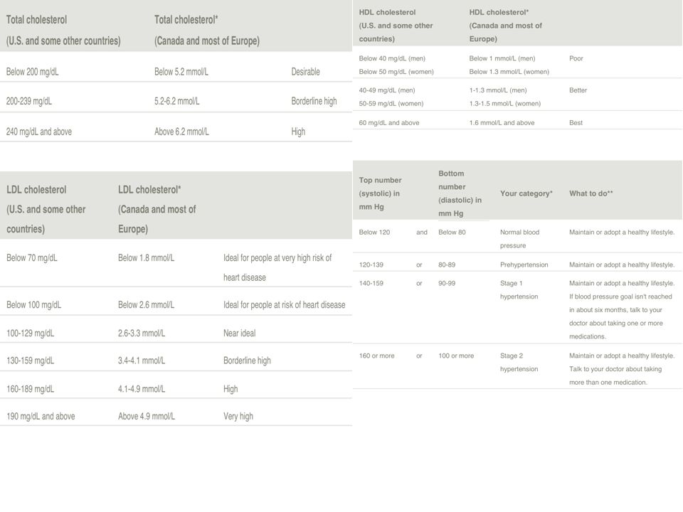Image resolution: width=683 pixels, height=512 pixels.
Task: Click the 'Borderline high' total cholesterol label
Action: (x=314, y=101)
